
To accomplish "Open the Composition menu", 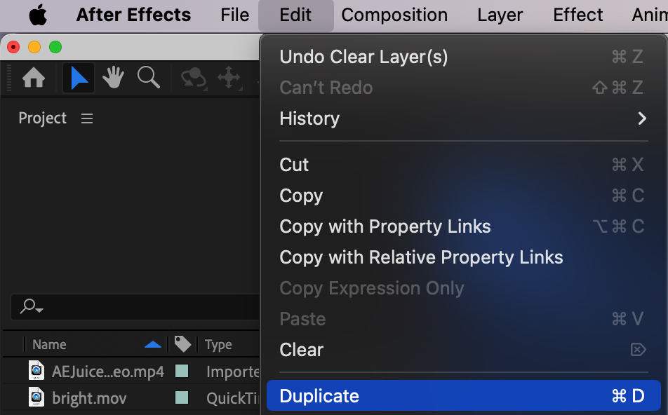I will (394, 15).
